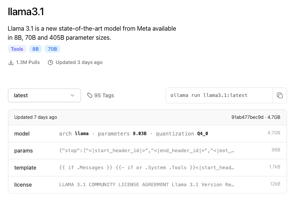Open the license file row
298x204 pixels.
[x=147, y=185]
